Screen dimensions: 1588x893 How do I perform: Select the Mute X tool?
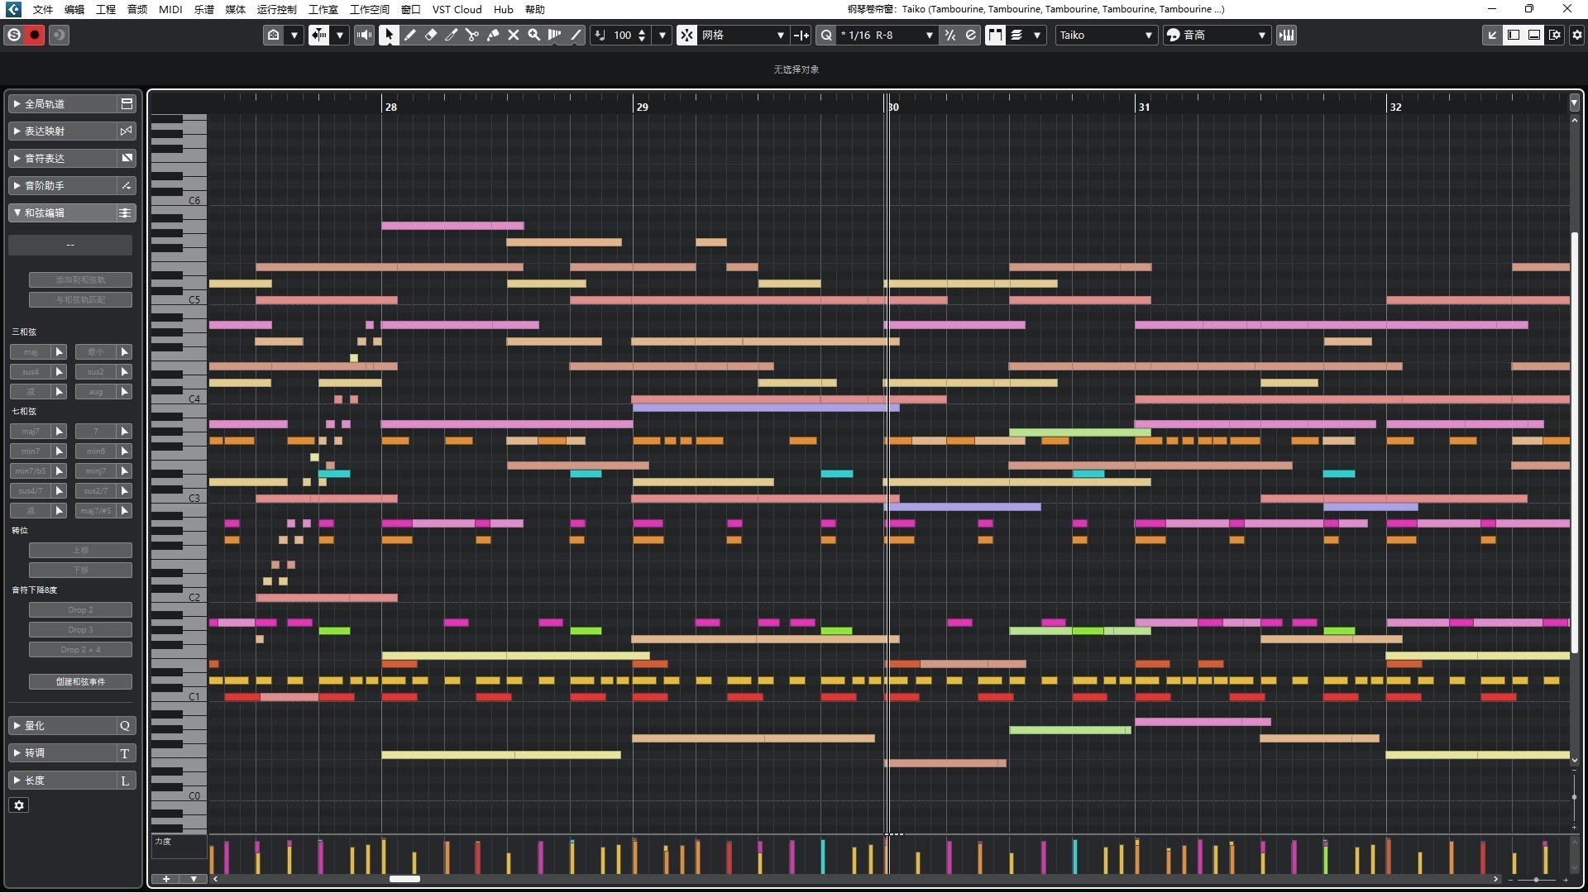[513, 35]
